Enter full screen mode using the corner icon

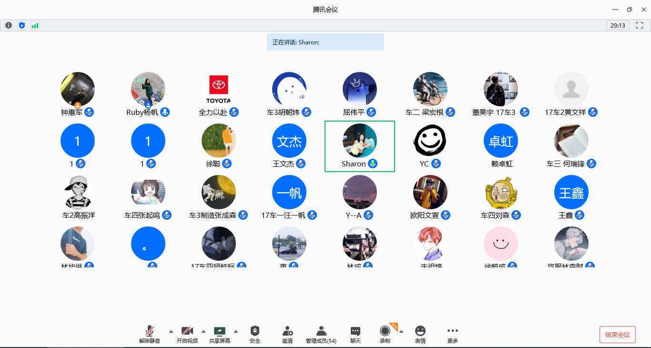[x=640, y=25]
